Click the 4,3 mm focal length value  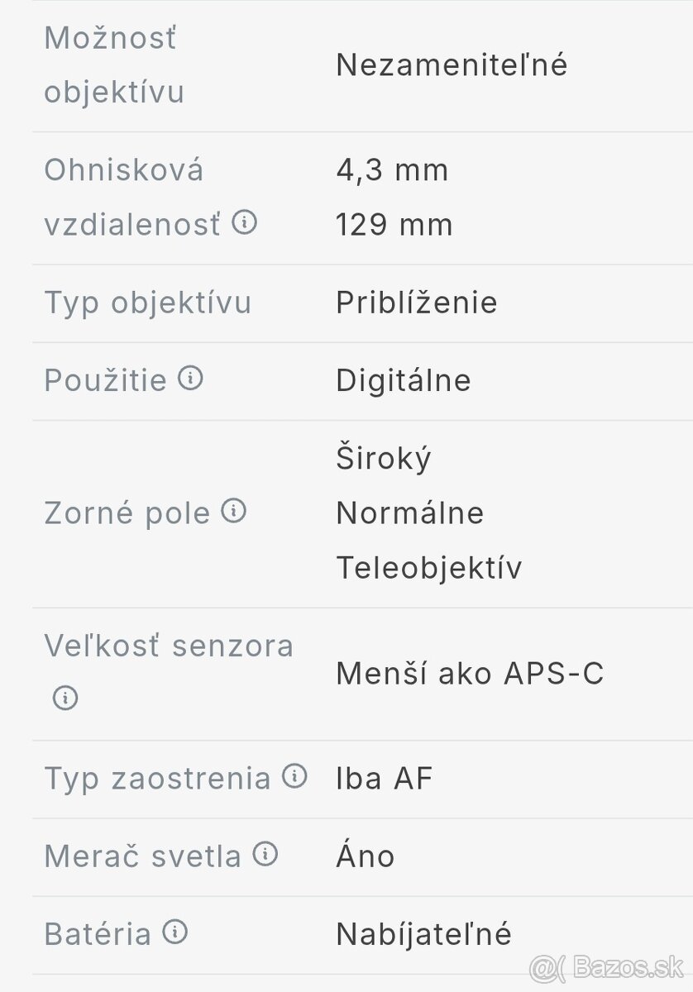click(392, 170)
